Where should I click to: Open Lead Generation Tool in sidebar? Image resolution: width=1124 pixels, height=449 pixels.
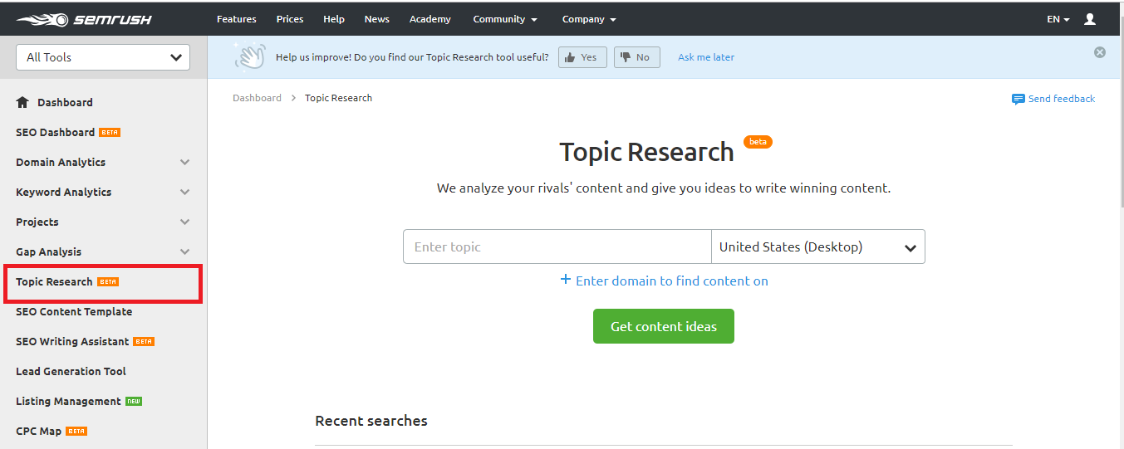[71, 371]
